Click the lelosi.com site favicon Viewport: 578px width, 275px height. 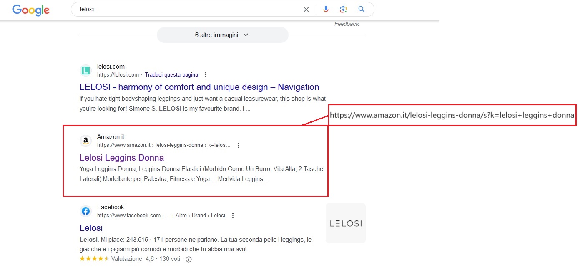[85, 71]
